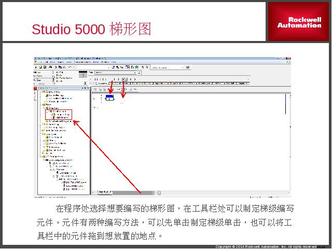Open the Search menu
This screenshot has width=332, height=249.
[61, 62]
